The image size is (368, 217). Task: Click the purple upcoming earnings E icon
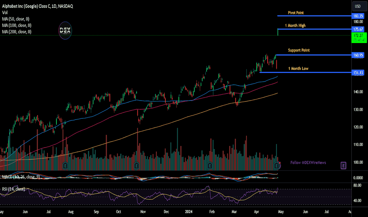tap(344, 166)
